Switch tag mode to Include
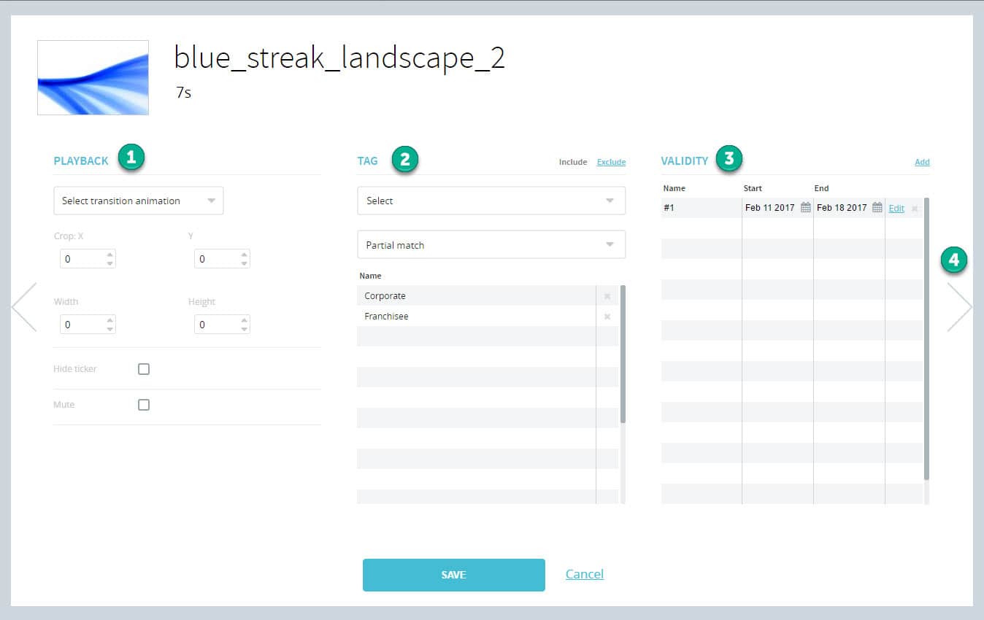Image resolution: width=984 pixels, height=620 pixels. pyautogui.click(x=573, y=162)
